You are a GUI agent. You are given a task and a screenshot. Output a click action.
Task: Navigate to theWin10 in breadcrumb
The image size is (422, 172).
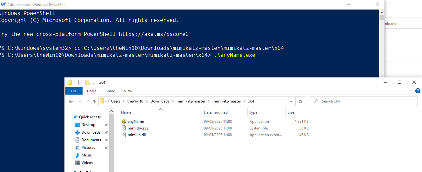tap(135, 101)
